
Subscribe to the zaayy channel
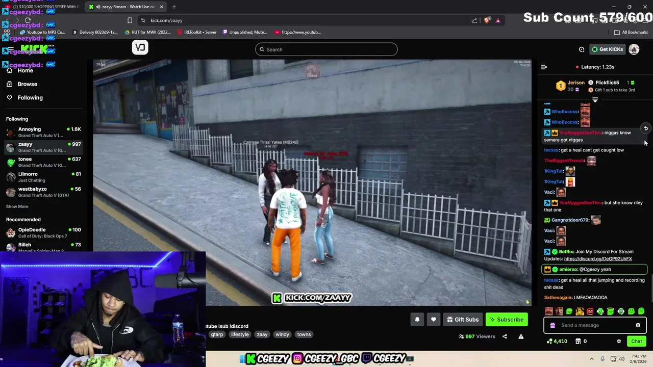[x=507, y=320]
